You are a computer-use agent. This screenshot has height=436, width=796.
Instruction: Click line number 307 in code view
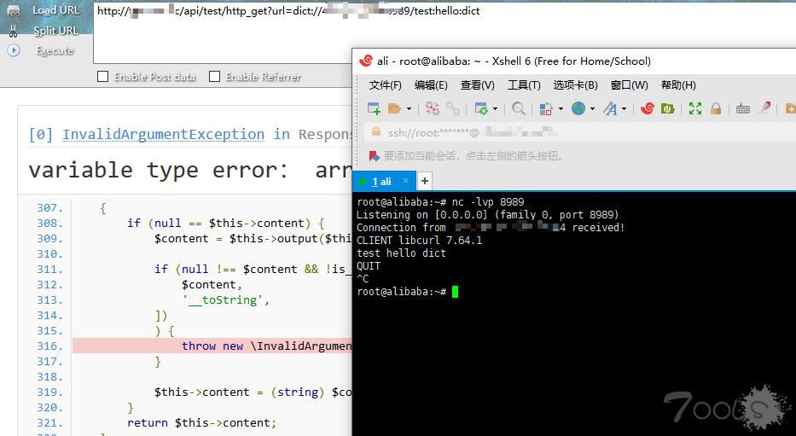pyautogui.click(x=49, y=207)
